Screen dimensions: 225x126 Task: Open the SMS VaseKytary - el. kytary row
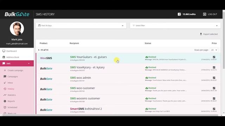point(128,69)
